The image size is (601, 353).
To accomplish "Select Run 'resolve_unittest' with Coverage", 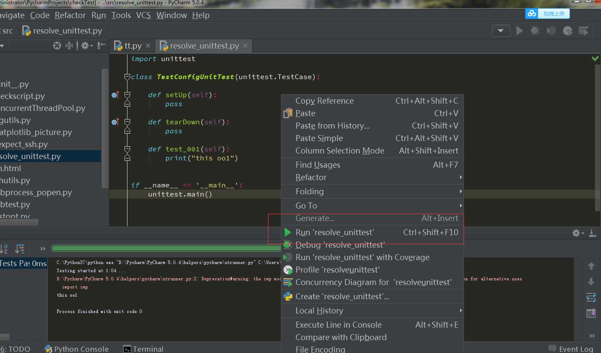I will (372, 257).
